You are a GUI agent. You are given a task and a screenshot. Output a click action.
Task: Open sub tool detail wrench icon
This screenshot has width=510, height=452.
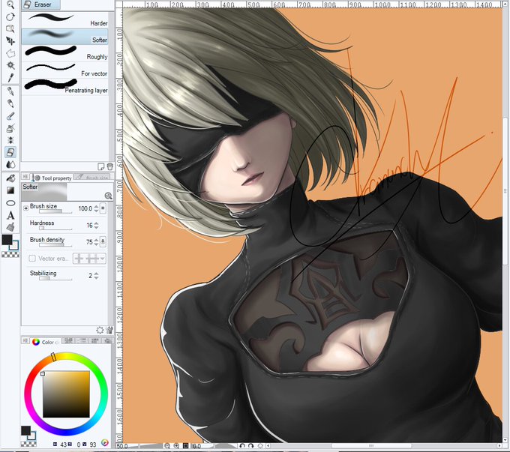pyautogui.click(x=109, y=330)
